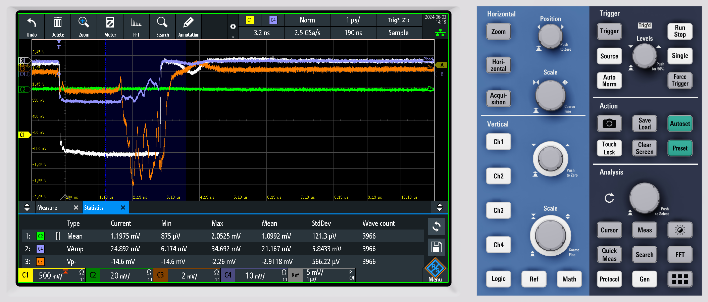Toggle Auto Norm trigger mode
708x302 pixels.
pos(609,81)
